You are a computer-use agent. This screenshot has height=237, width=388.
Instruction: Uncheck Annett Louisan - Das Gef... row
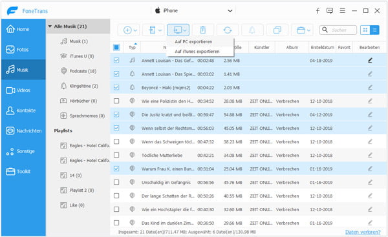(x=116, y=60)
